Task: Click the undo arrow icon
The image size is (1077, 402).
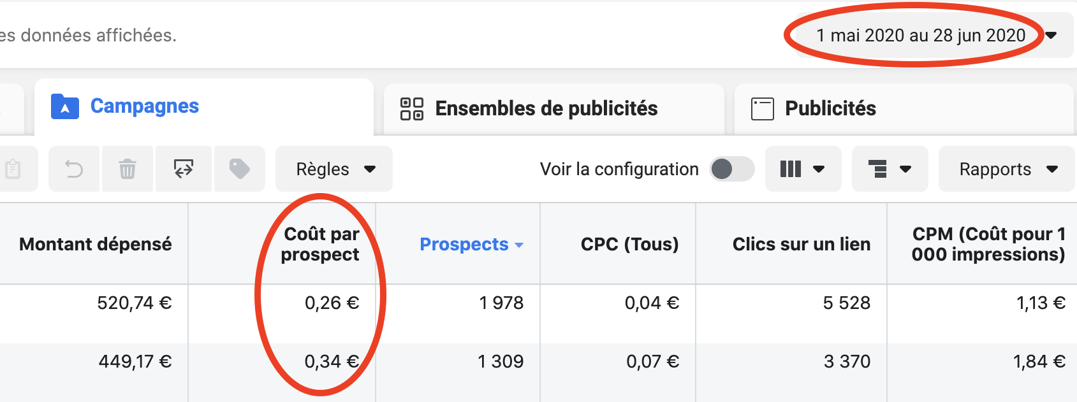Action: tap(74, 169)
